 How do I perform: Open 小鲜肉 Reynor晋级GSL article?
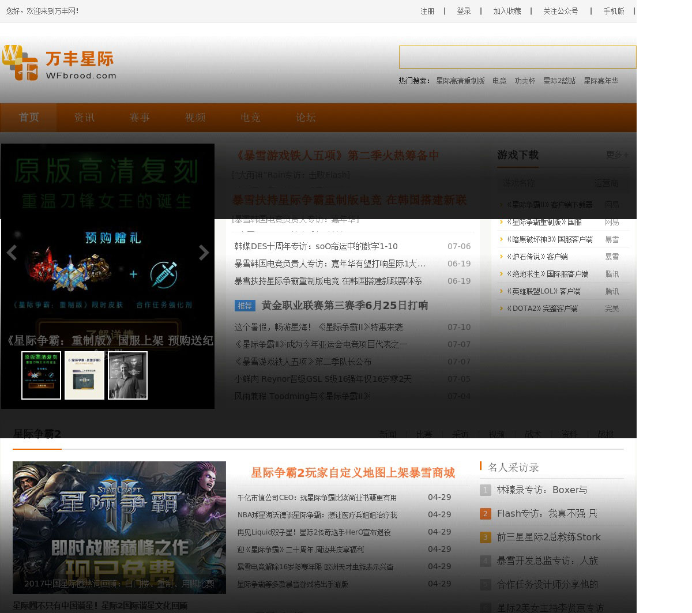pos(323,379)
